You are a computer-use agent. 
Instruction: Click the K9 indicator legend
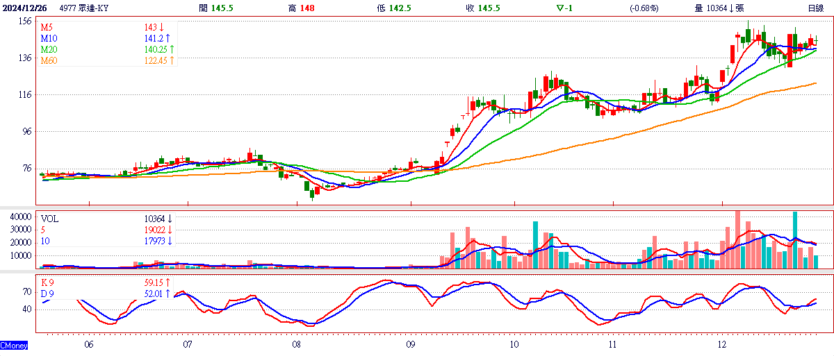48,282
